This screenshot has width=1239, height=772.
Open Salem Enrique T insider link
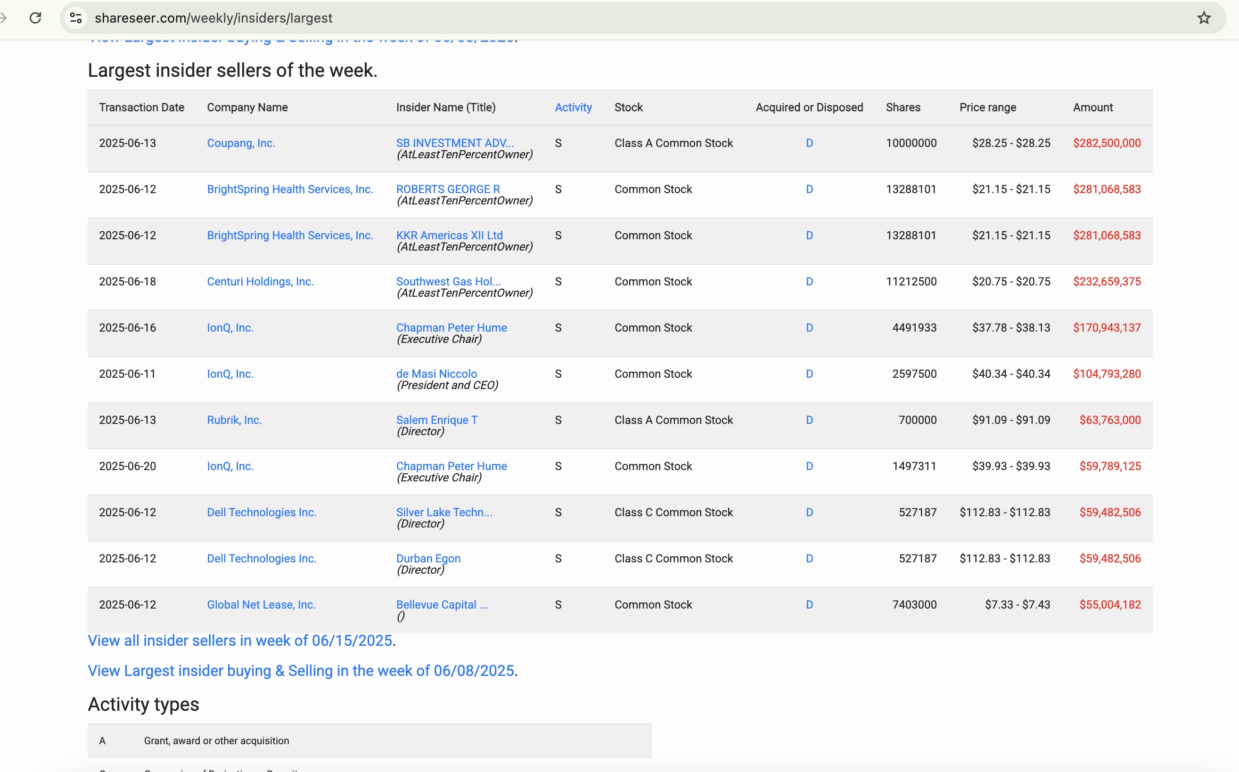click(x=437, y=420)
